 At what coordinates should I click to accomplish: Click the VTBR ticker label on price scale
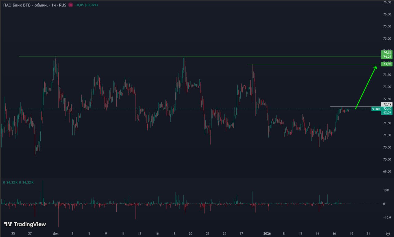[x=376, y=109]
